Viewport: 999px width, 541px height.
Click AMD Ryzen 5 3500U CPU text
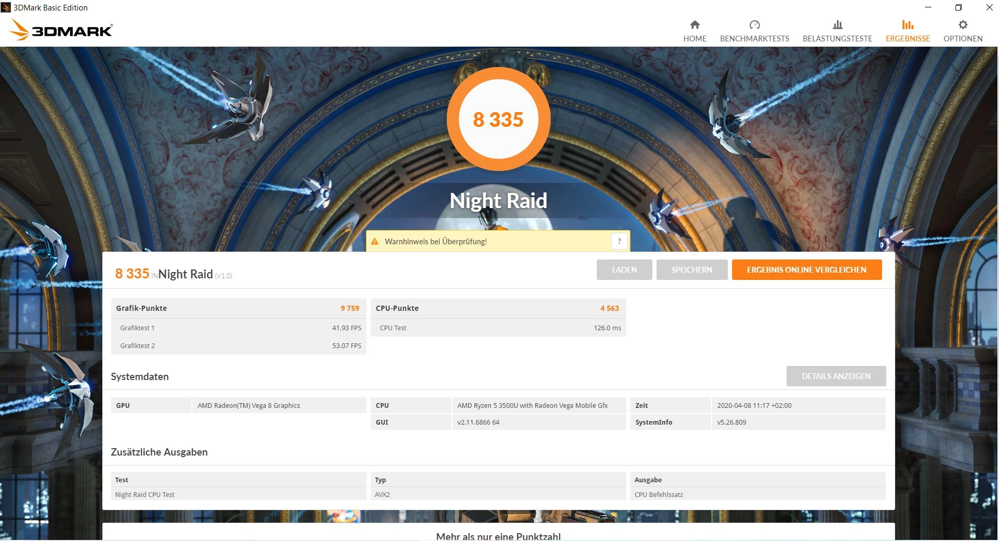click(532, 405)
